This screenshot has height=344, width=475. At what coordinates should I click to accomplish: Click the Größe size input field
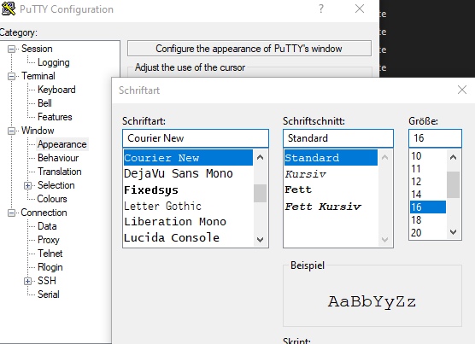[x=435, y=138]
